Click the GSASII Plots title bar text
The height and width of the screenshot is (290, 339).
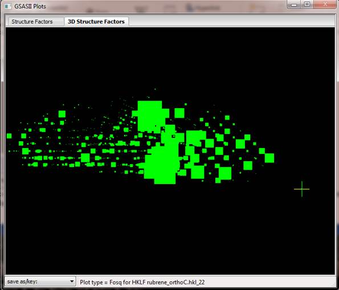pyautogui.click(x=30, y=6)
